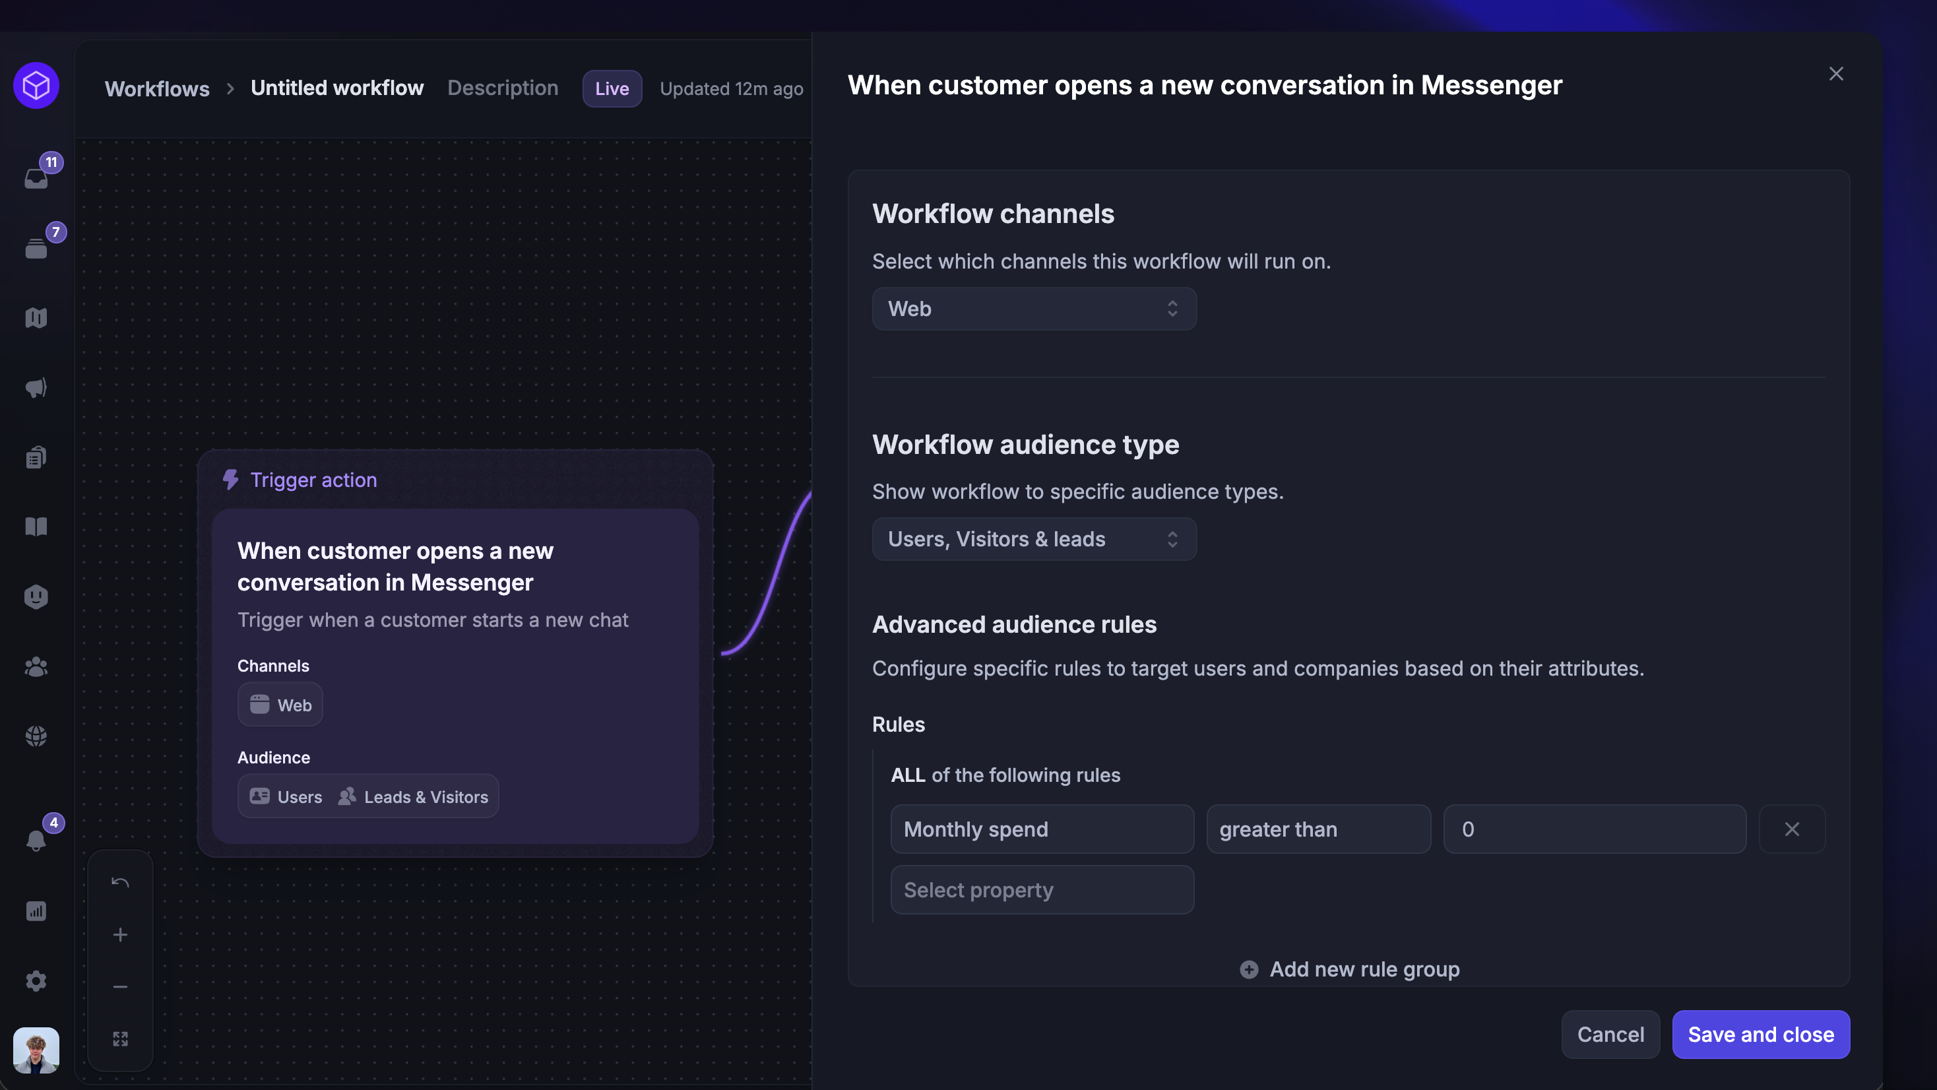Click the fit-to-screen expand canvas icon
The height and width of the screenshot is (1090, 1937).
[x=120, y=1039]
